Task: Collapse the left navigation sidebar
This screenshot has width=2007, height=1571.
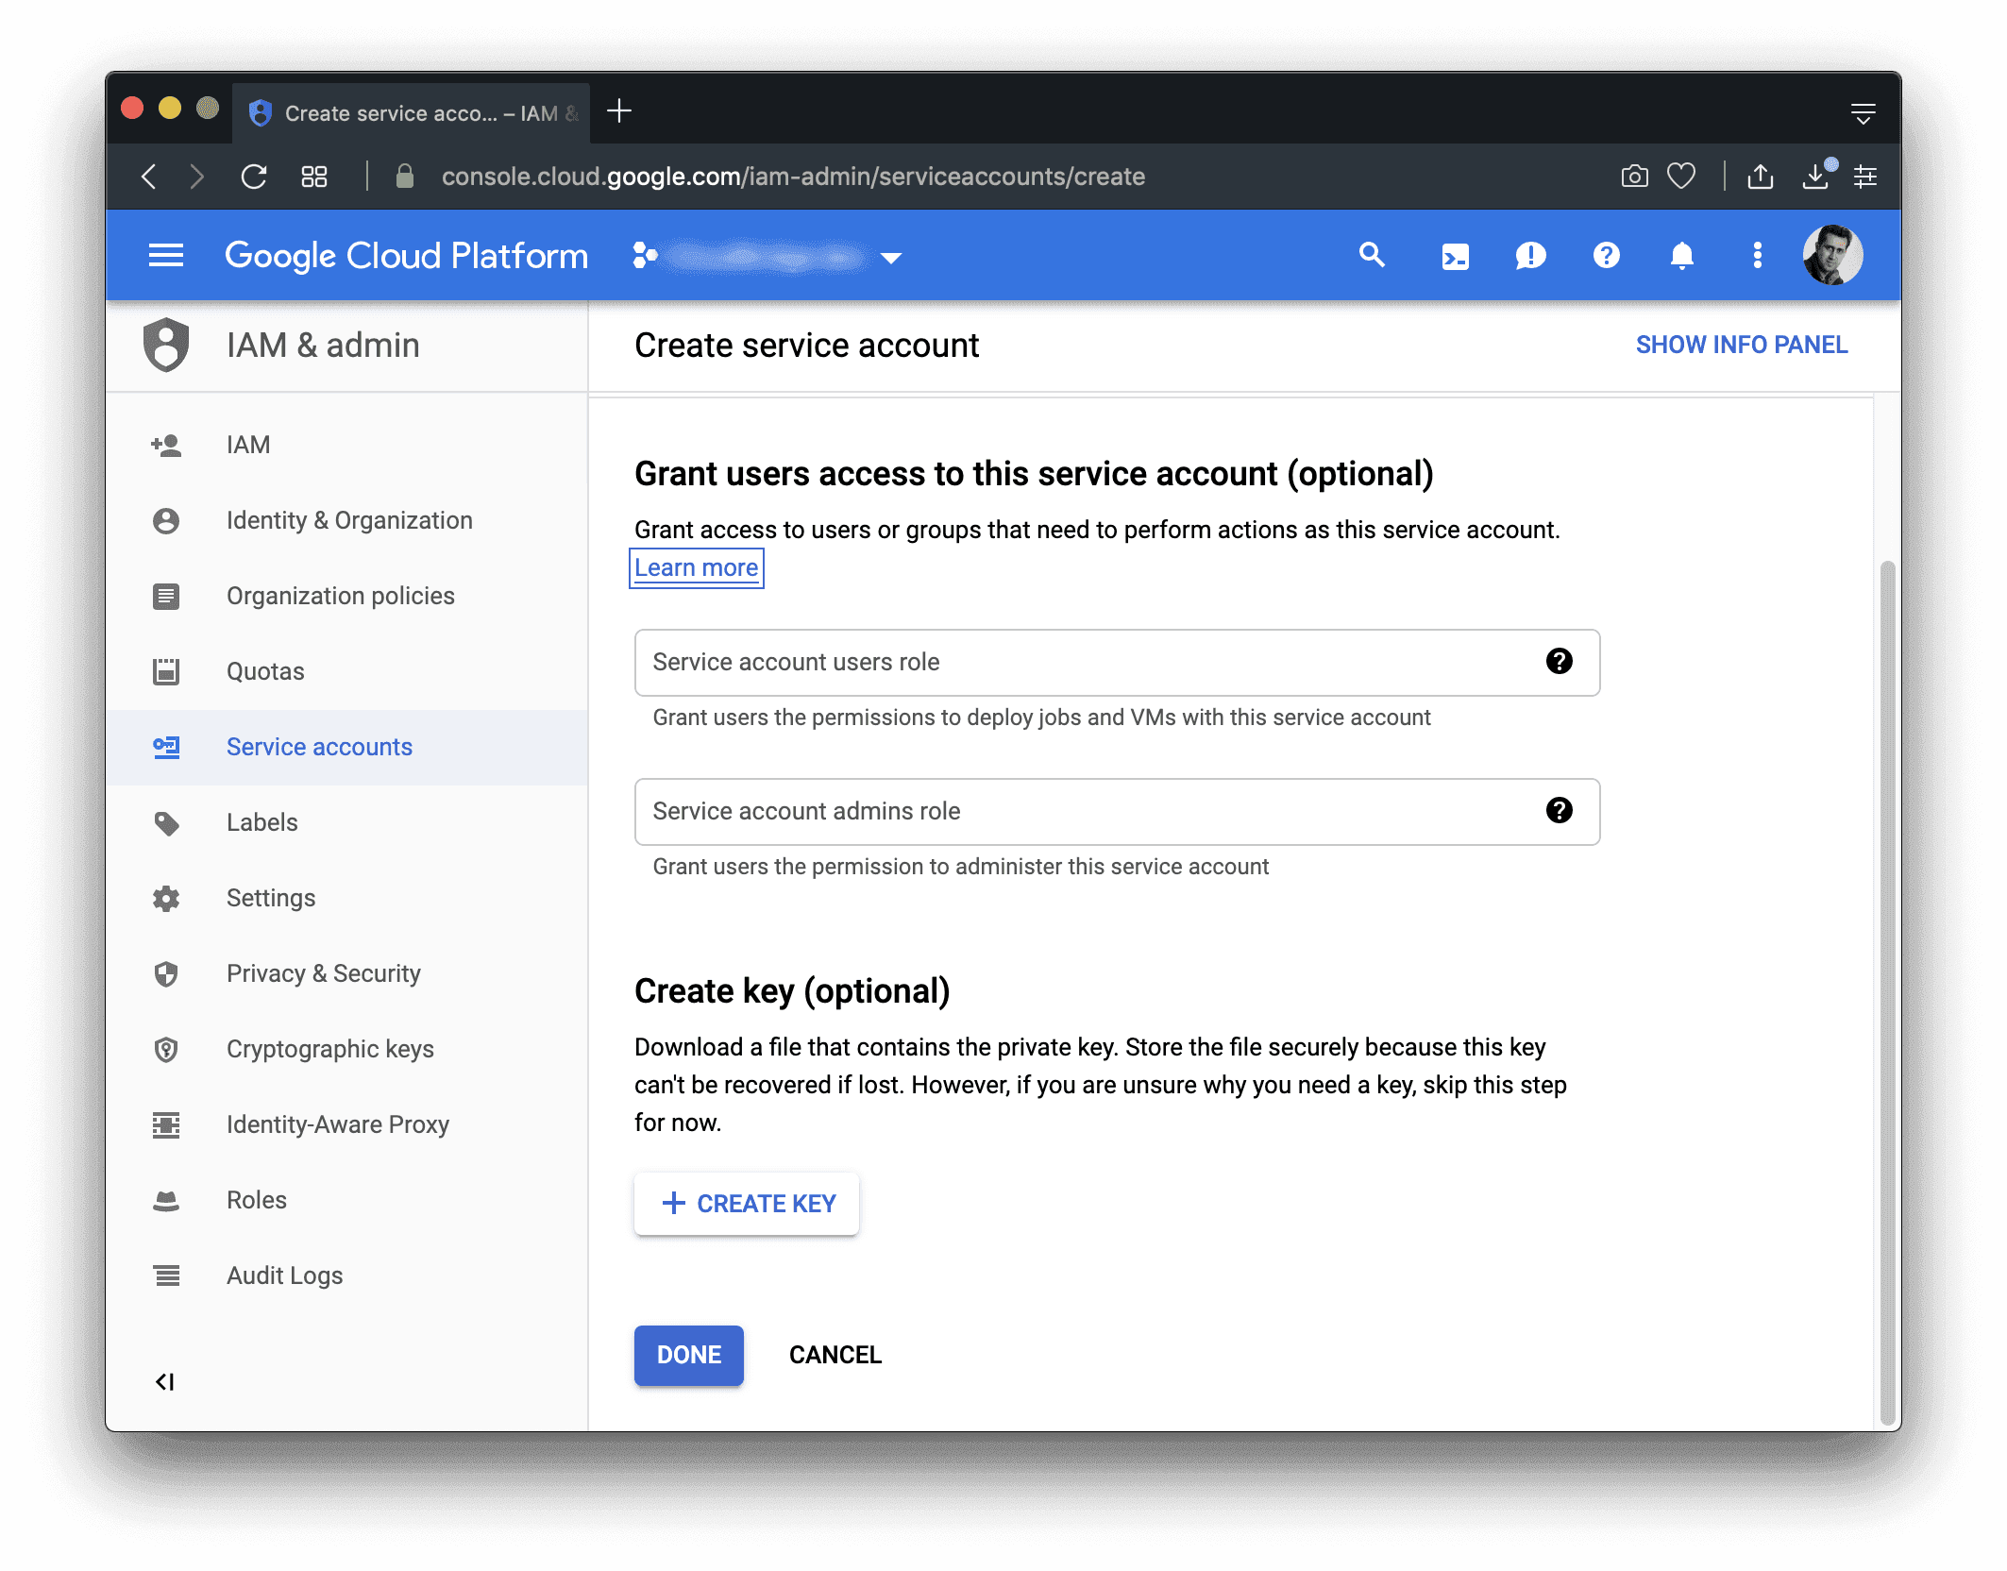Action: click(165, 1382)
